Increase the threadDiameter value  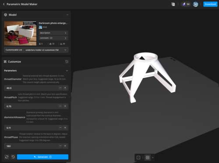65,88
